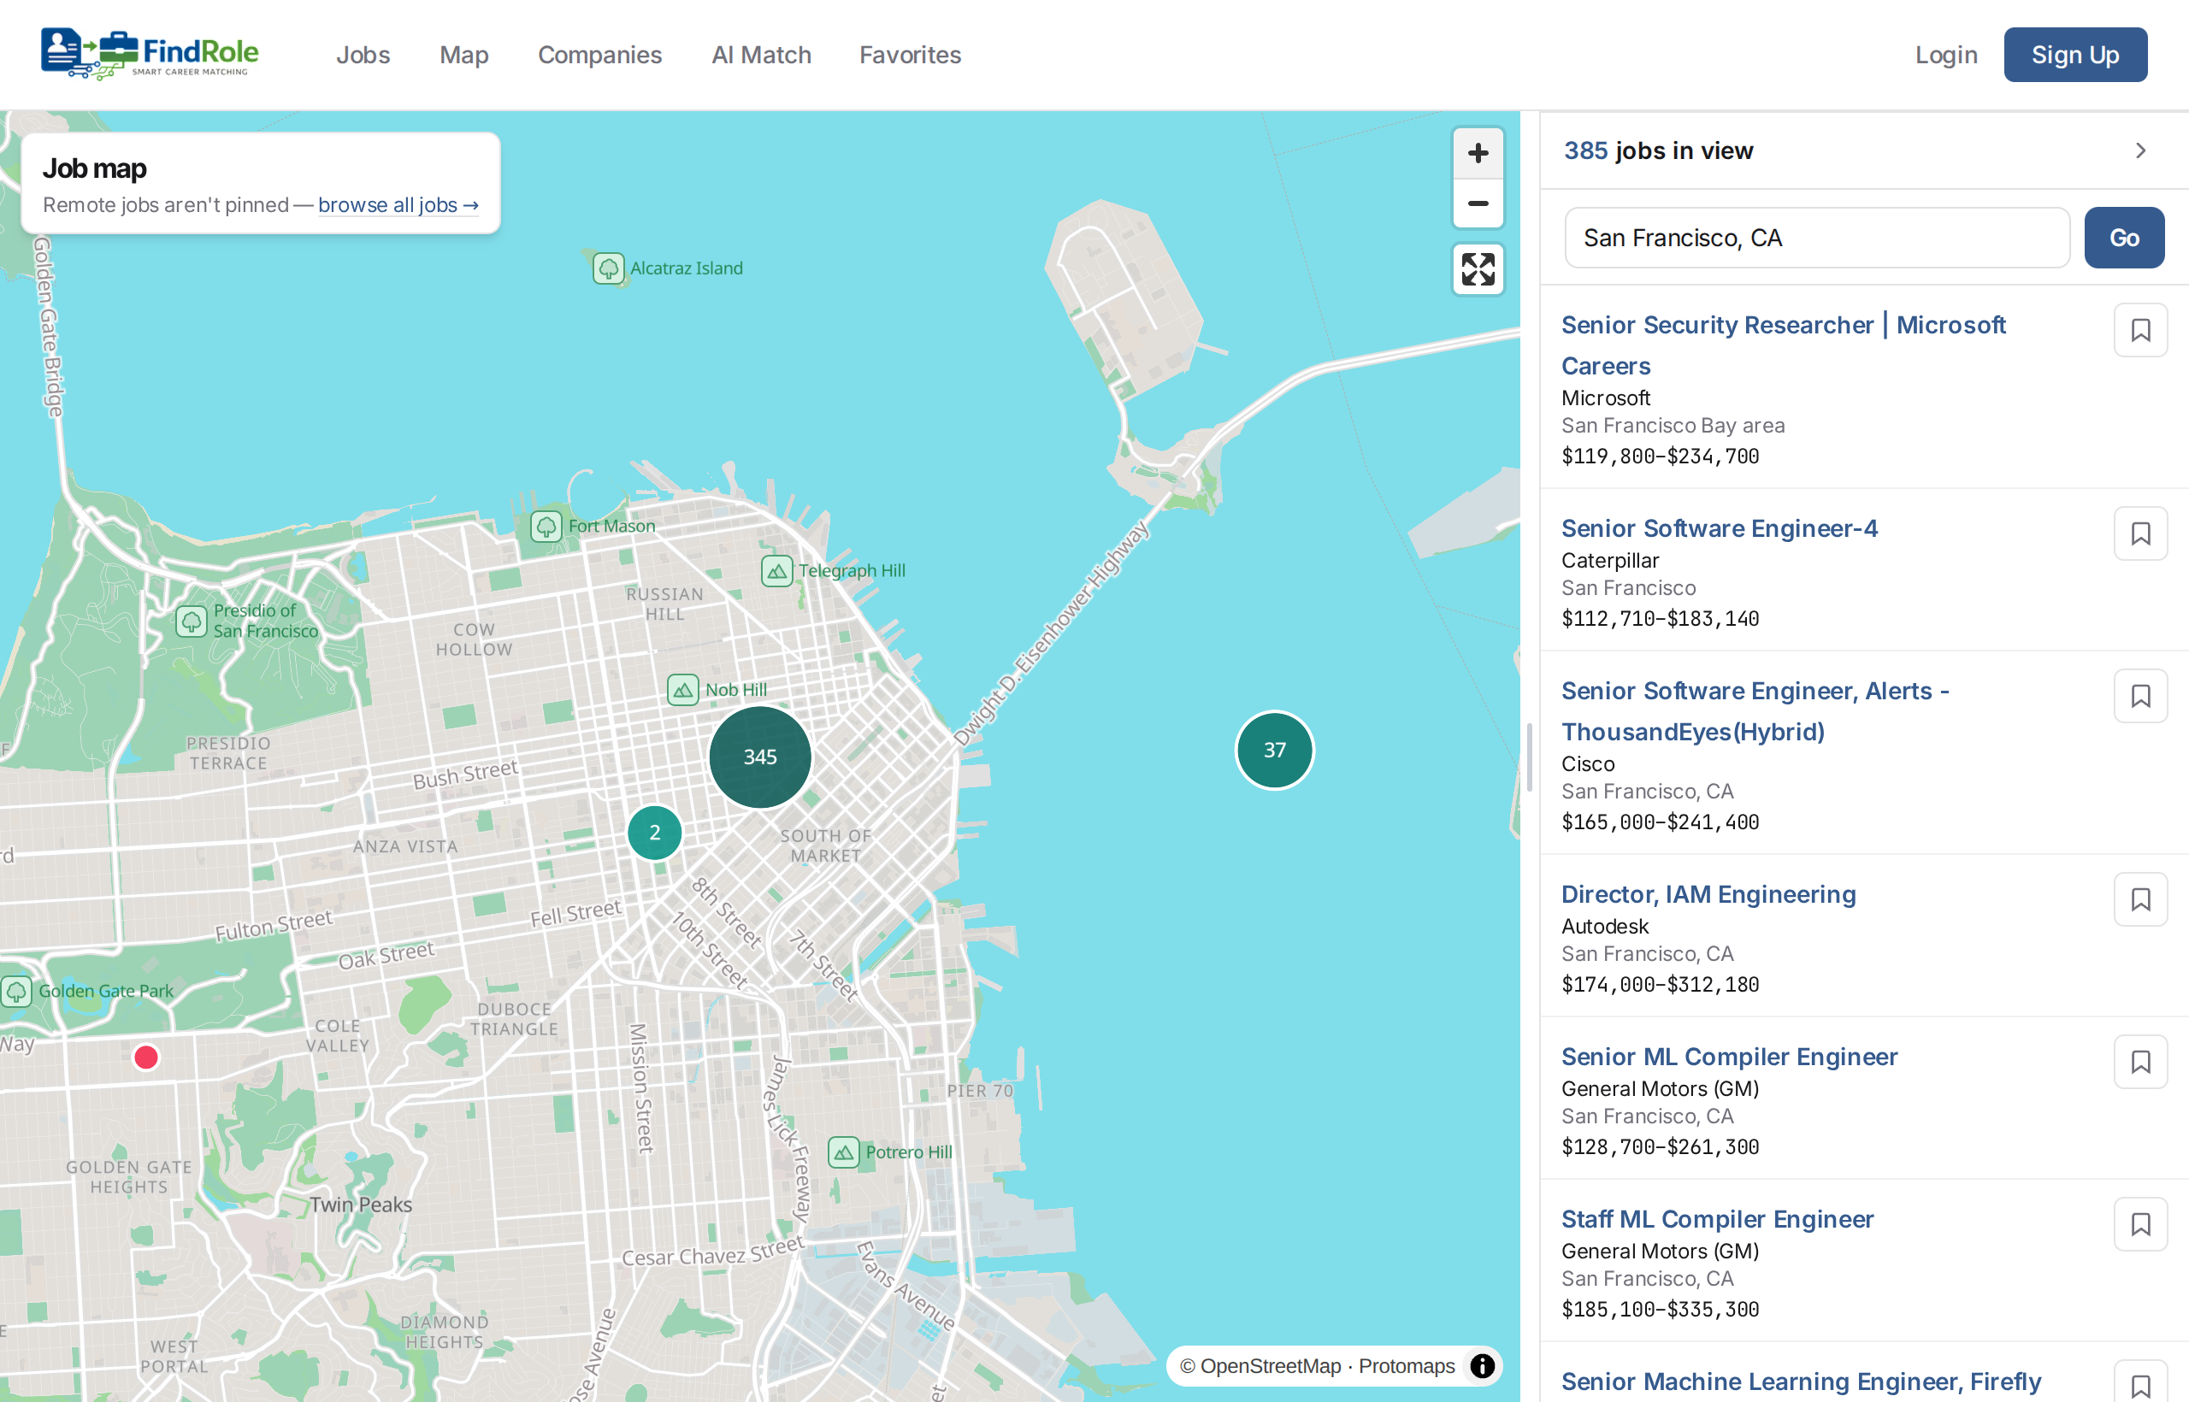The height and width of the screenshot is (1402, 2189).
Task: Click the Potrero Hill marker icon
Action: (843, 1152)
